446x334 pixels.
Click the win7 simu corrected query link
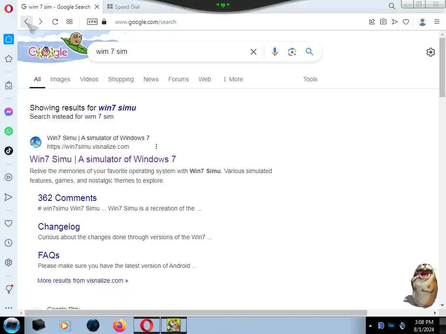117,108
